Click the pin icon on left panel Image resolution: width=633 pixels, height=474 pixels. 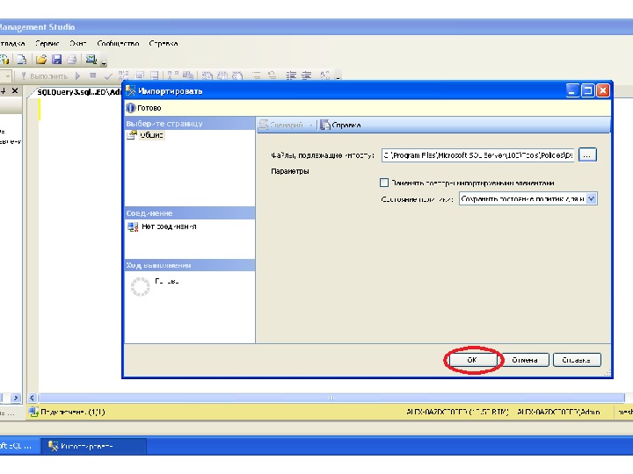(x=4, y=91)
